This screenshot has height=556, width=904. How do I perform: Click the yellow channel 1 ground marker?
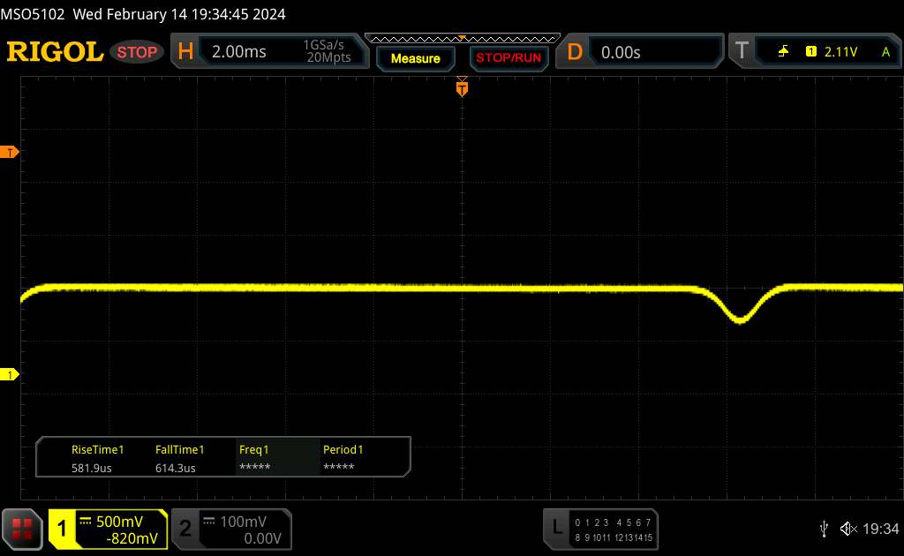coord(10,374)
